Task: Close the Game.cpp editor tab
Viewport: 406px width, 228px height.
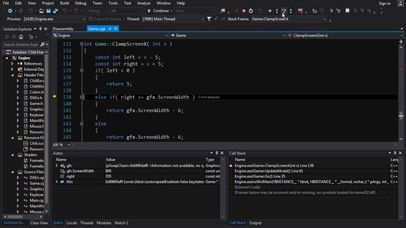Action: pyautogui.click(x=115, y=28)
